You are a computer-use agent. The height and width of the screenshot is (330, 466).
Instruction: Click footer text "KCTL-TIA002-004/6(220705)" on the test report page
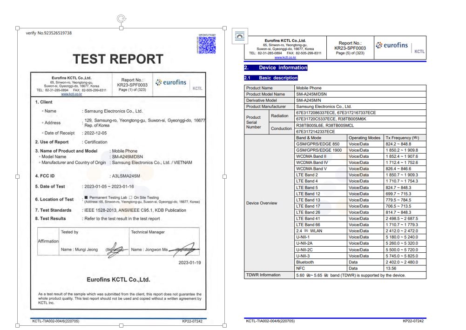click(56, 321)
